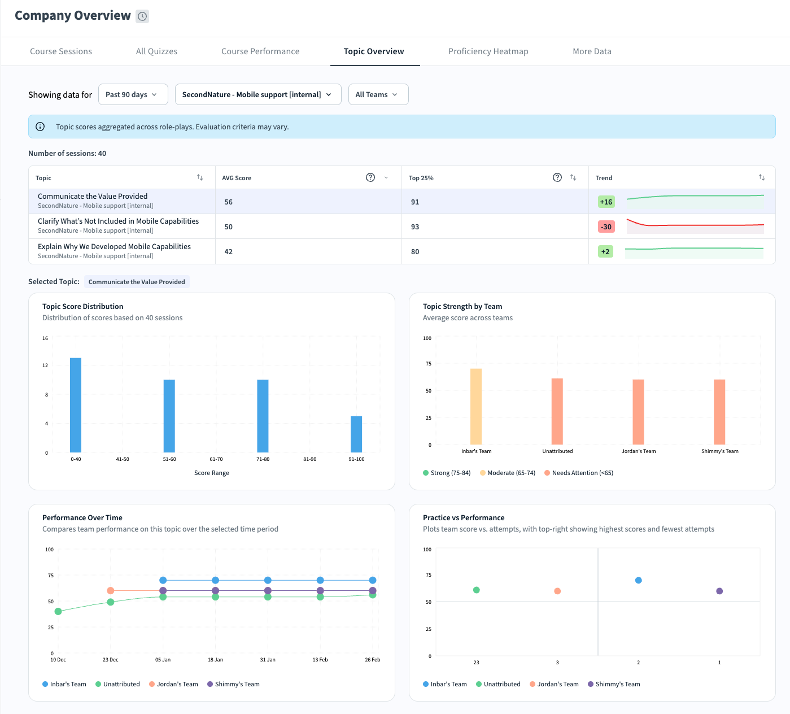
Task: Switch to Proficiency Heatmap tab
Action: [488, 51]
